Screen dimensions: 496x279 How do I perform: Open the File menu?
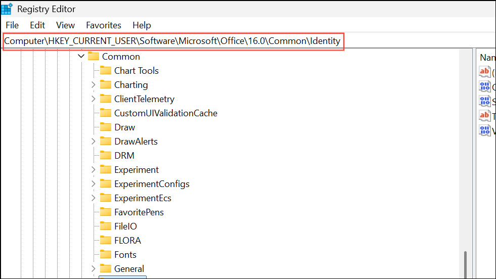12,25
